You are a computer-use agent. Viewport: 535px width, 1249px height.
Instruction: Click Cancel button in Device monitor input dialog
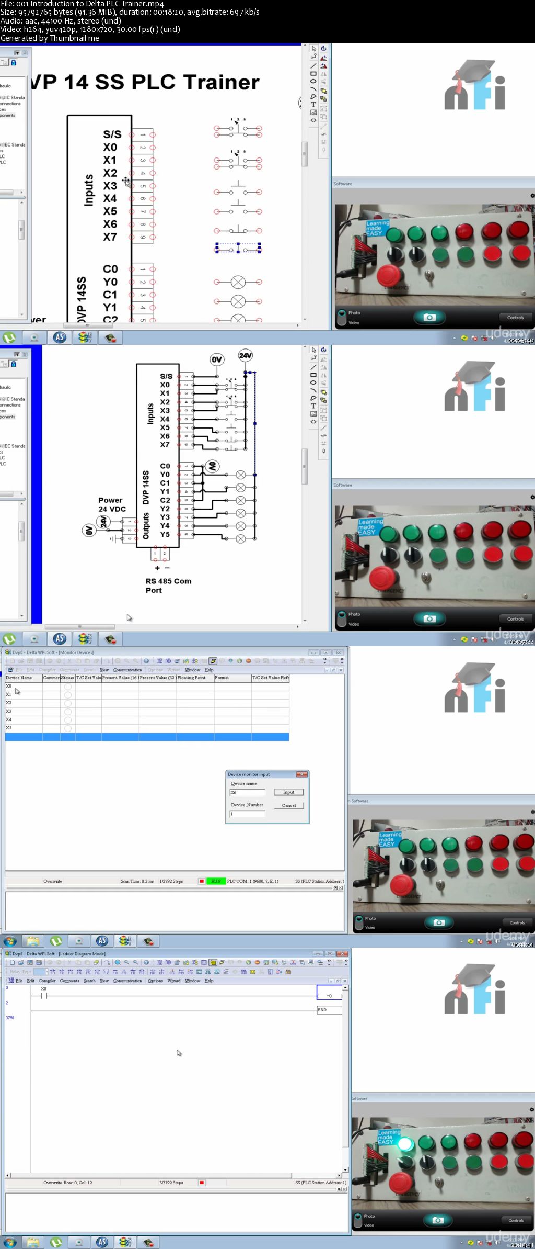289,805
